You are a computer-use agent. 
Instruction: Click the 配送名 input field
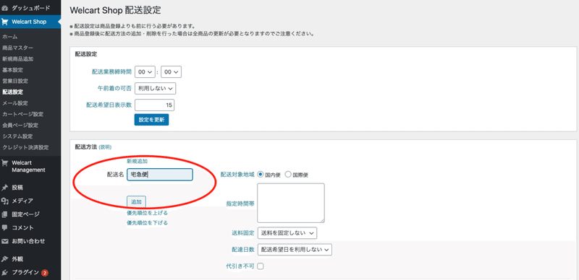[159, 175]
